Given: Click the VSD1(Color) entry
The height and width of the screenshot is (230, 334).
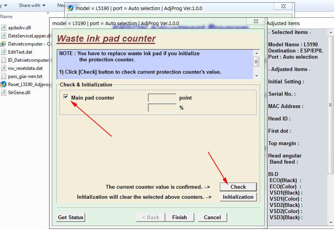Looking at the screenshot, I should 286,199.
